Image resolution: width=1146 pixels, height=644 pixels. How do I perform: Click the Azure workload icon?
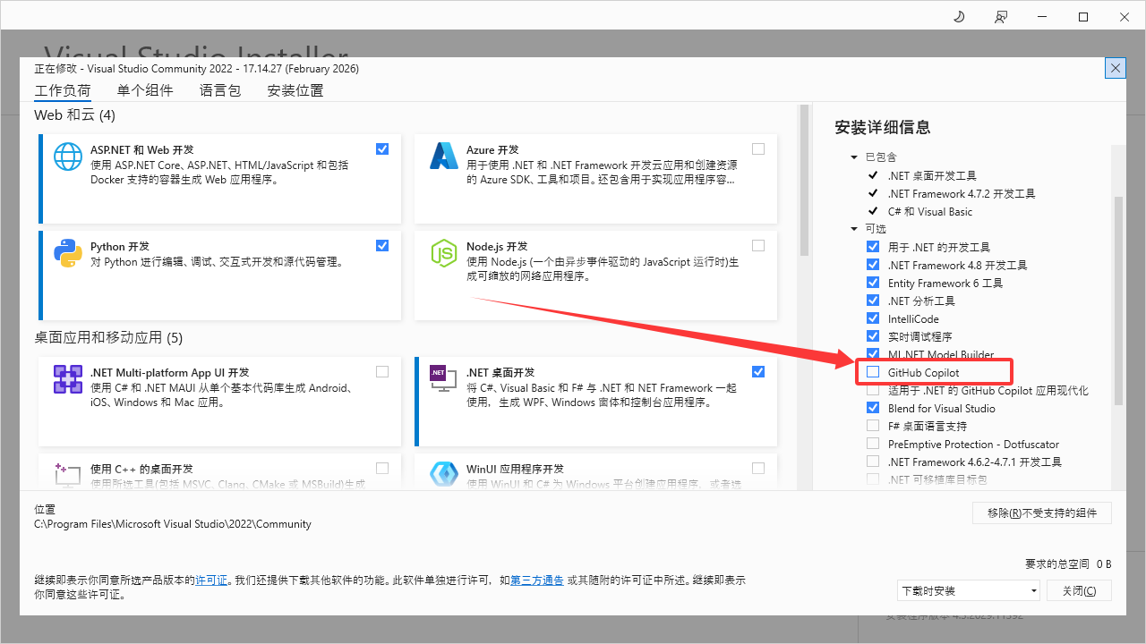pyautogui.click(x=444, y=157)
